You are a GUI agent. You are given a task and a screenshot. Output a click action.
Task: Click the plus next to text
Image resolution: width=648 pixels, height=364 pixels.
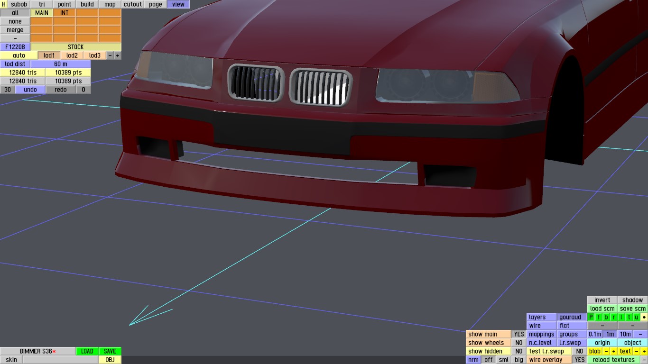point(644,351)
